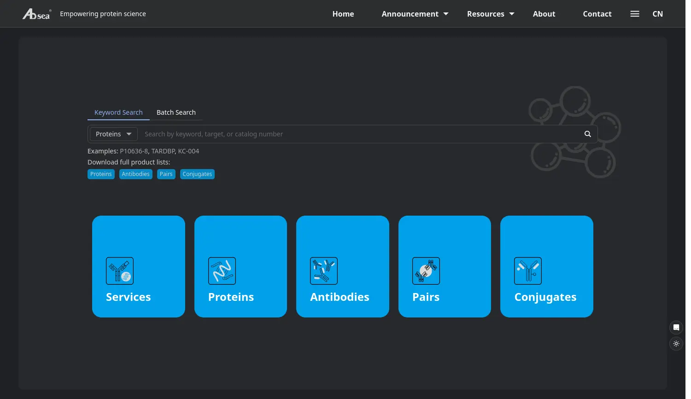Click the Absea logo icon
This screenshot has height=399, width=691.
36,14
